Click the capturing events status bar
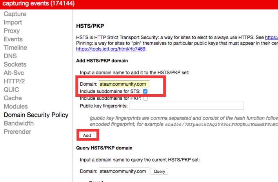This screenshot has height=182, width=278. [x=139, y=4]
